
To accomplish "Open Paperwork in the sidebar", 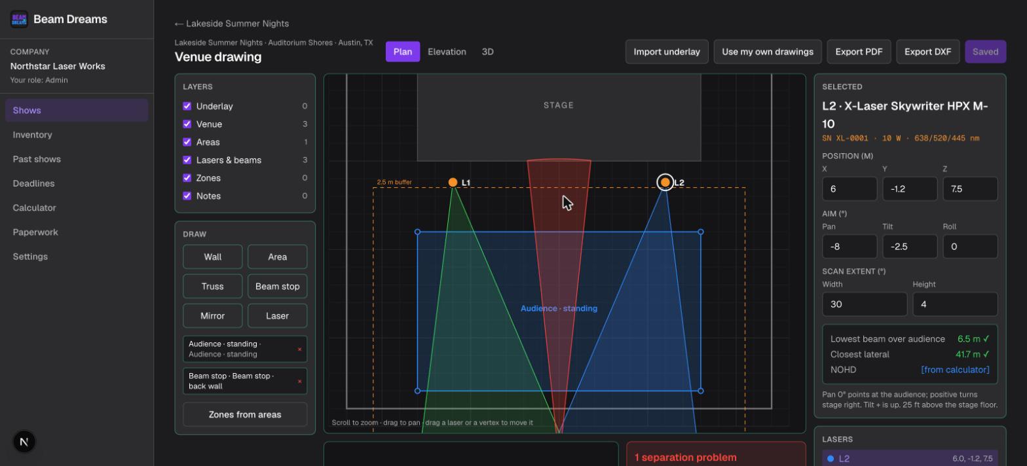I will (x=77, y=232).
